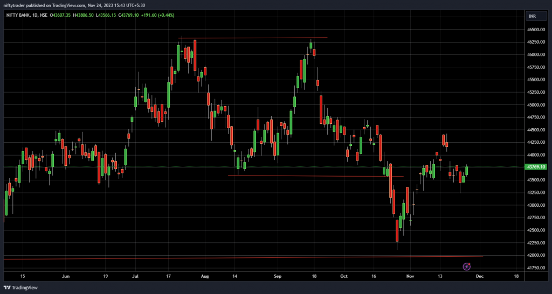Click the Dec date axis label
This screenshot has height=294, width=552.
[x=480, y=276]
